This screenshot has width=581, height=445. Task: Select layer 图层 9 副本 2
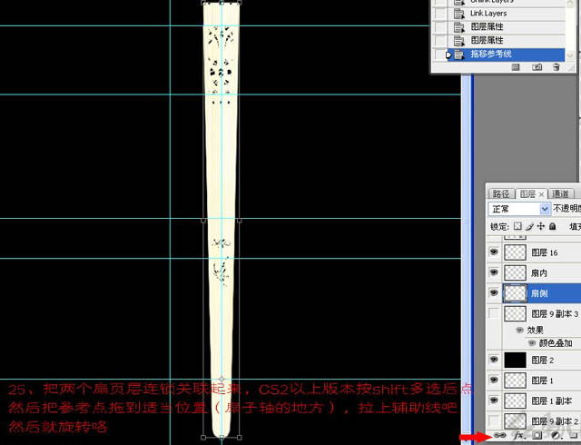pyautogui.click(x=544, y=420)
